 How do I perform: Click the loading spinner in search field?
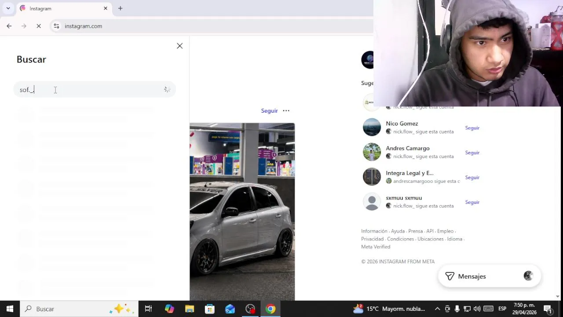[x=167, y=89]
